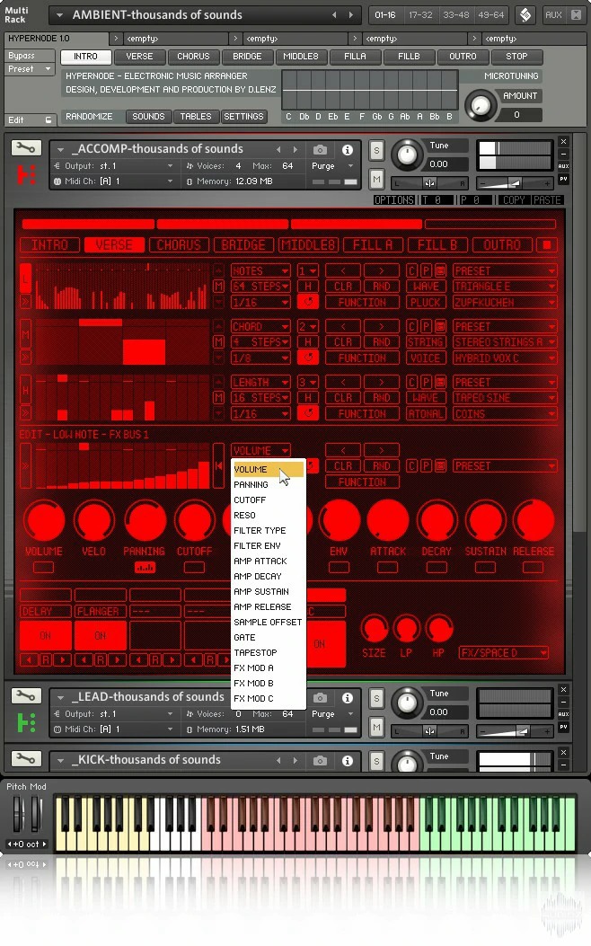Viewport: 591px width, 946px height.
Task: Select next ACCOMP instrument arrow
Action: tap(295, 150)
